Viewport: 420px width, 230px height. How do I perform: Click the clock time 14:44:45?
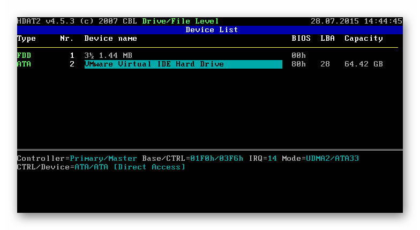click(x=383, y=21)
